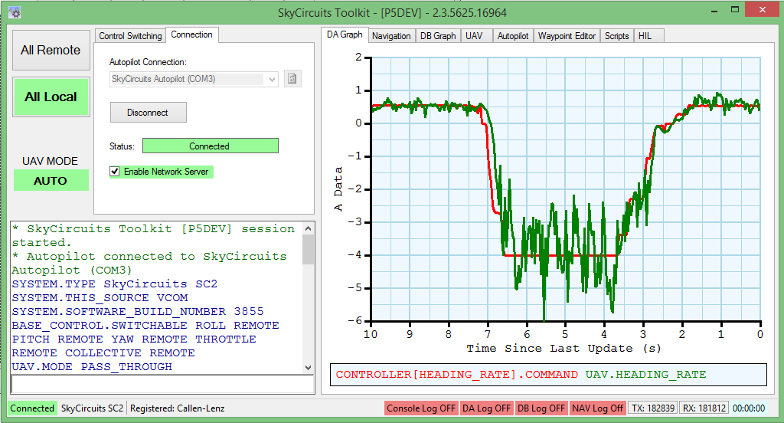The width and height of the screenshot is (784, 423).
Task: Click the console scrollbar up arrow
Action: click(x=308, y=228)
